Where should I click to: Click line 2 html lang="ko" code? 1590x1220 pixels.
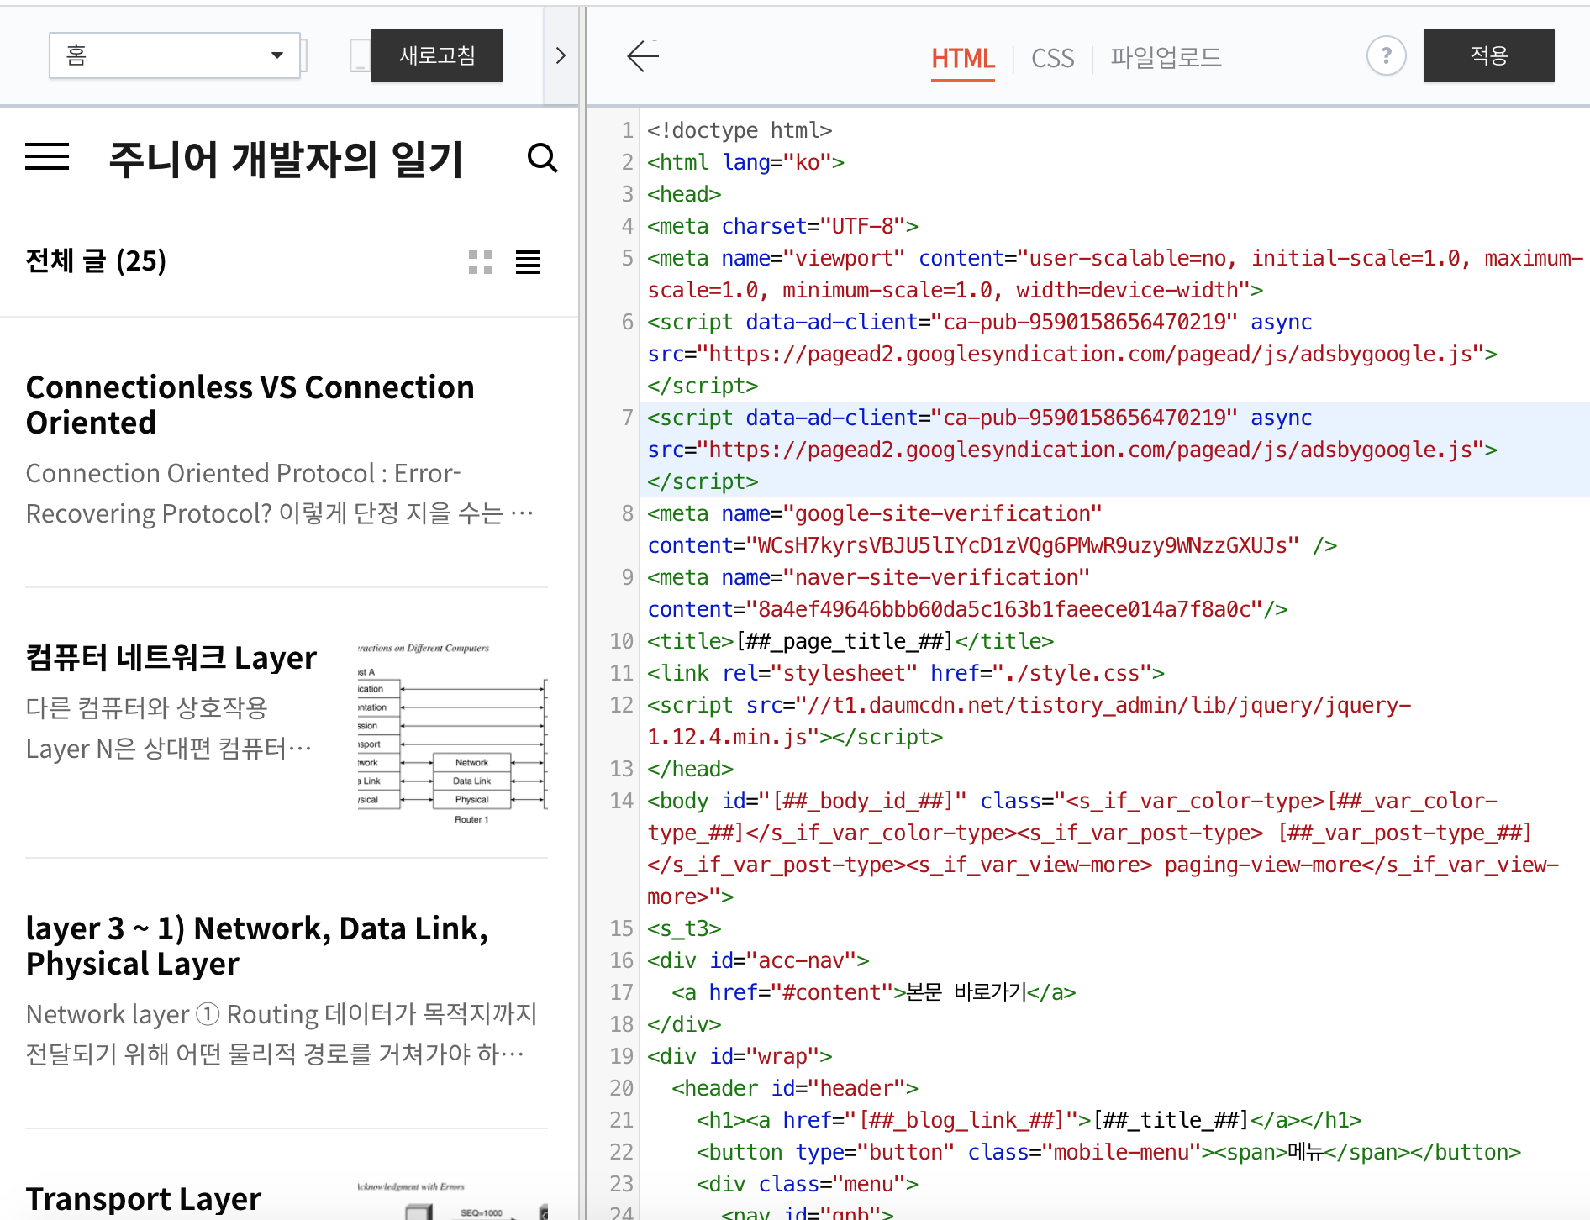[745, 162]
